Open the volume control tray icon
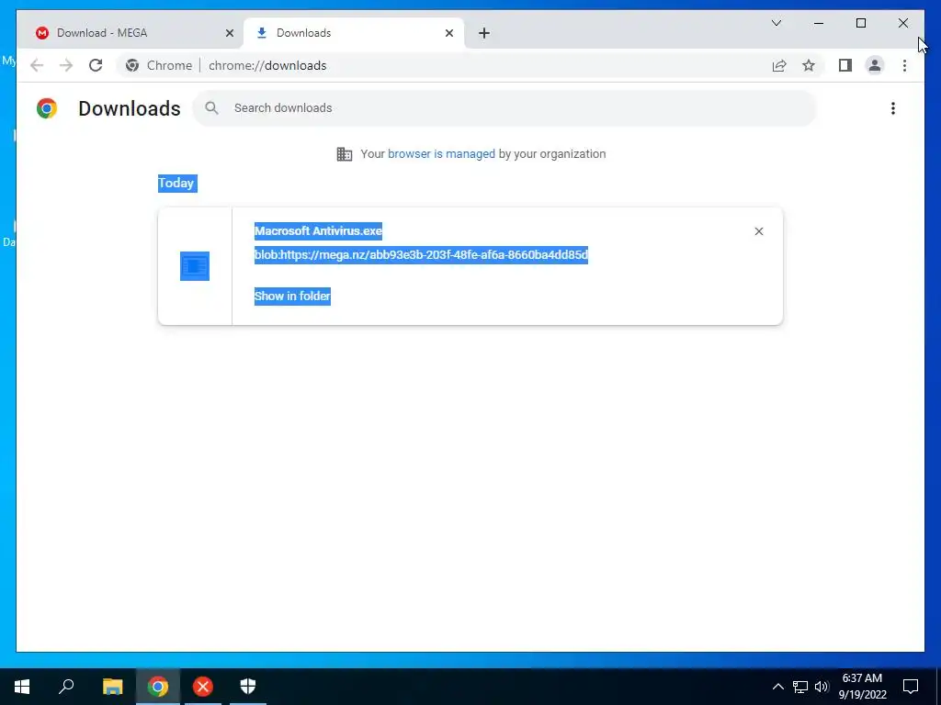 (x=822, y=687)
